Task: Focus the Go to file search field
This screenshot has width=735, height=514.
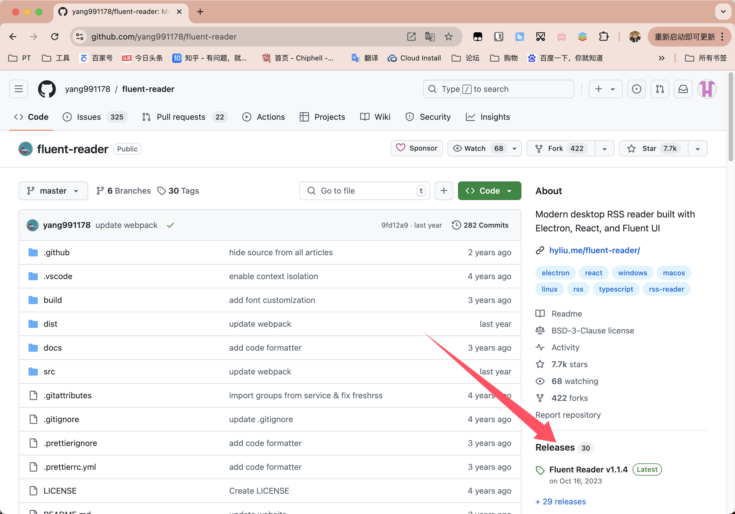Action: [365, 191]
